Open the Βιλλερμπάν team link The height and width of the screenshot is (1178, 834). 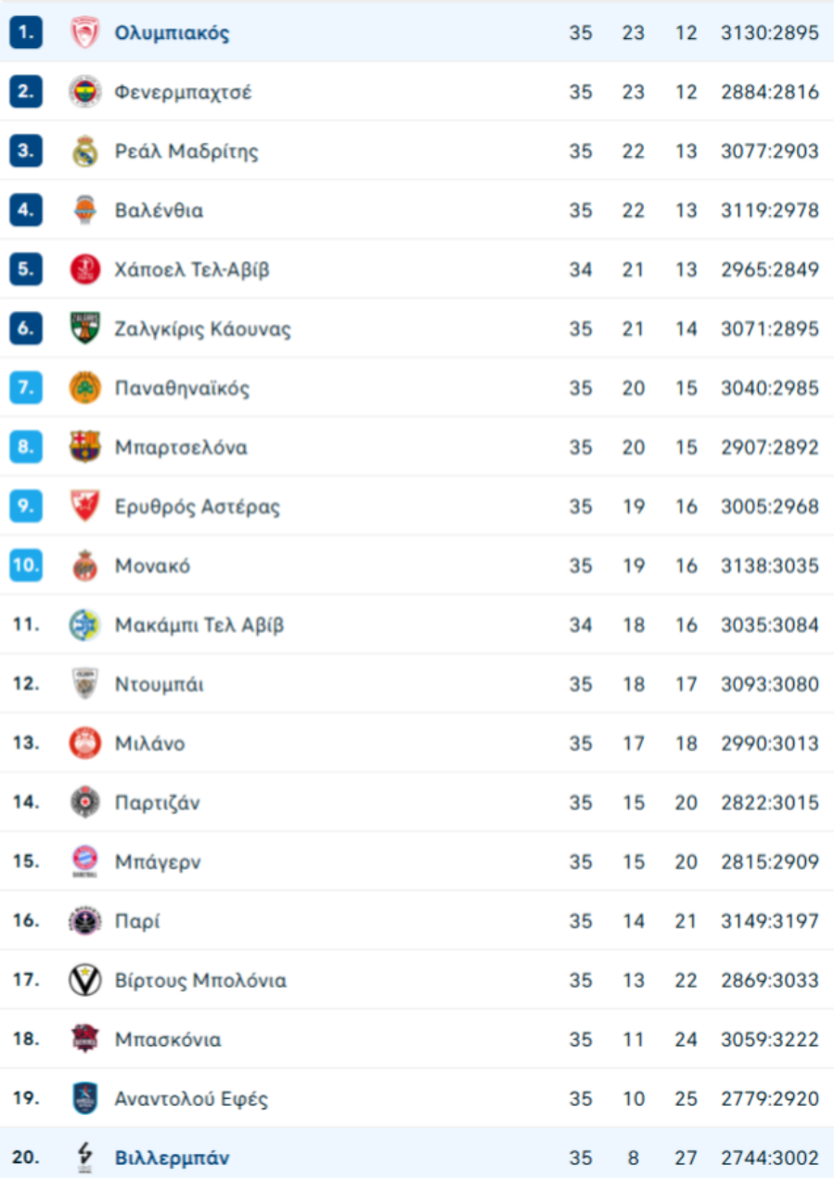pyautogui.click(x=172, y=1158)
